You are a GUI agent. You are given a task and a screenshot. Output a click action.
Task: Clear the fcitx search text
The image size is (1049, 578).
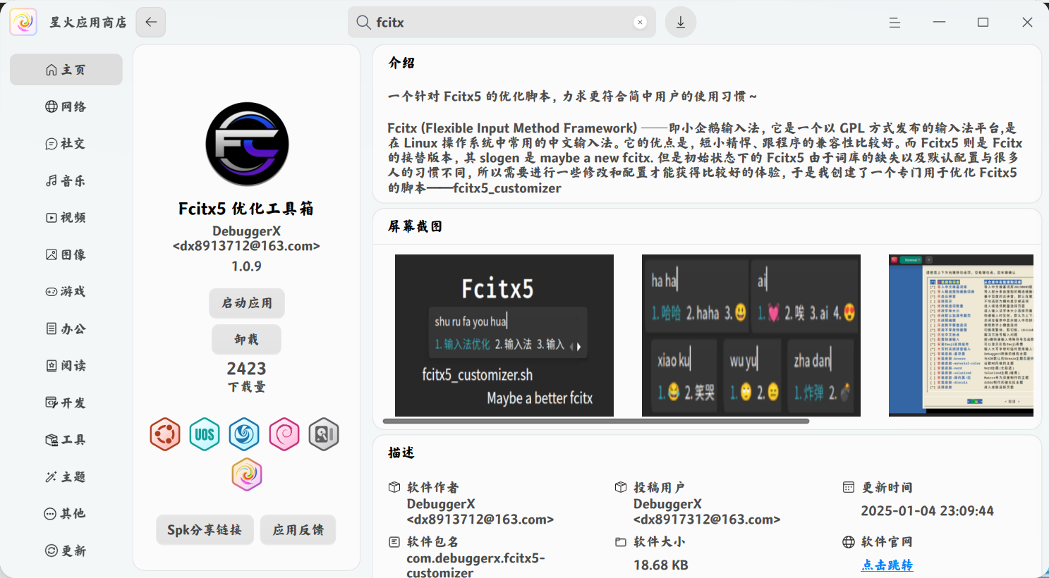click(x=640, y=23)
